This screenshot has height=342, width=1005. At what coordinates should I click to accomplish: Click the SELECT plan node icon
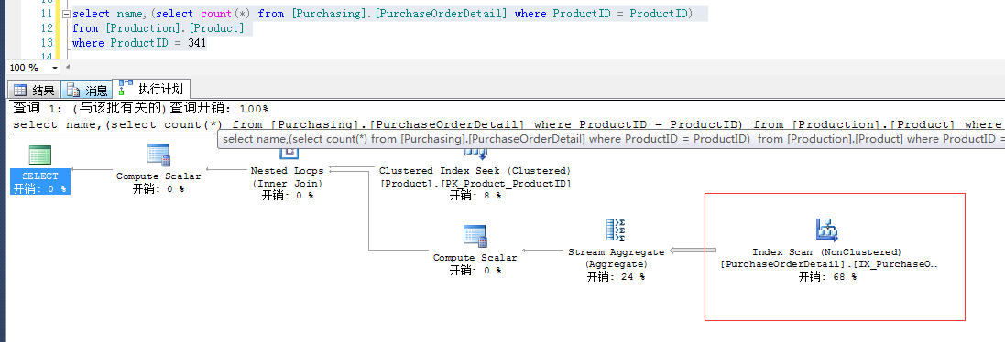tap(40, 155)
